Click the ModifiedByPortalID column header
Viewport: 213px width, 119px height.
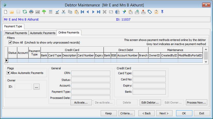point(190,55)
